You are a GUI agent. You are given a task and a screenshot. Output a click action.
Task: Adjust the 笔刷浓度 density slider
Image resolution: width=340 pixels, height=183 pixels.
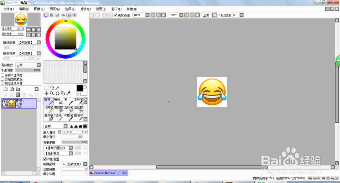click(74, 142)
